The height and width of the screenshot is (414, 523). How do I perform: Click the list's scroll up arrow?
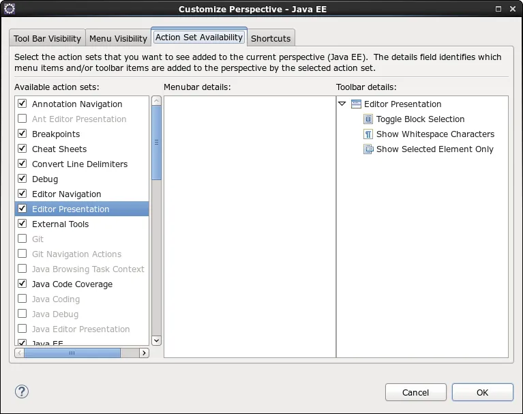coord(156,101)
